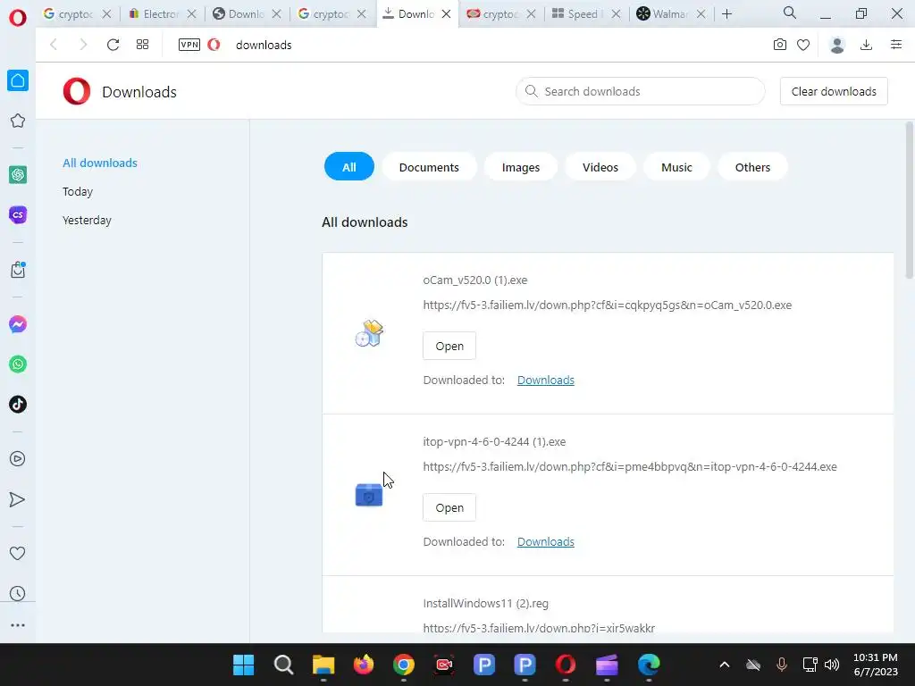The height and width of the screenshot is (686, 915).
Task: Open ChatSonic sidebar icon
Action: (x=18, y=214)
